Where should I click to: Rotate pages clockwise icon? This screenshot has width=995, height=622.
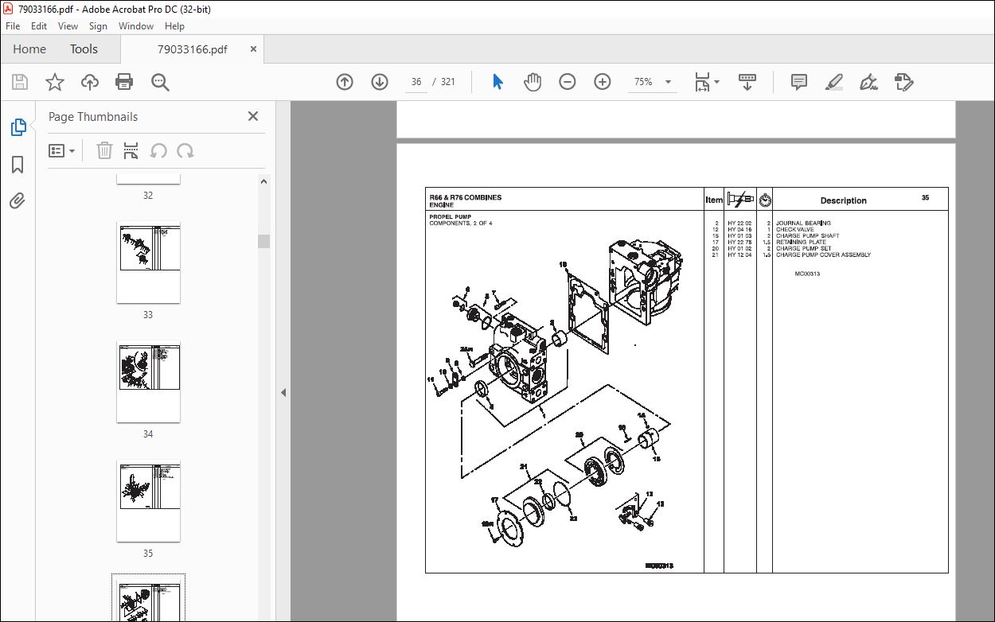pos(185,150)
